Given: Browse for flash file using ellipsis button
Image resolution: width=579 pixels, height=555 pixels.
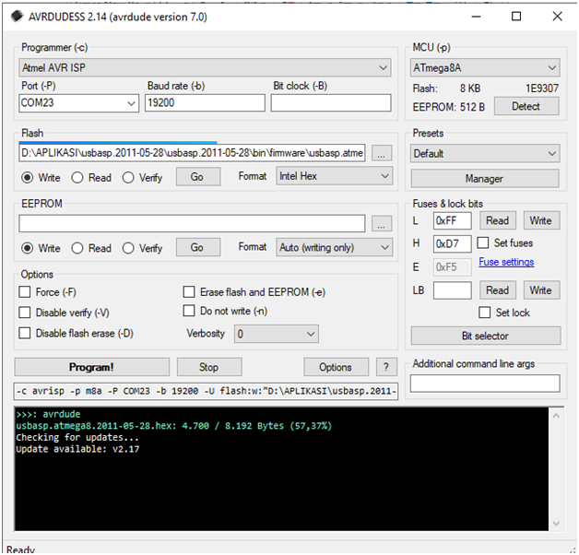Looking at the screenshot, I should (382, 152).
